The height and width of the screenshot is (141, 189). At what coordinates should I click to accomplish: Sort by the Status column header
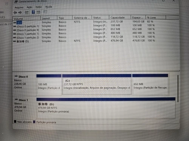(x=100, y=18)
